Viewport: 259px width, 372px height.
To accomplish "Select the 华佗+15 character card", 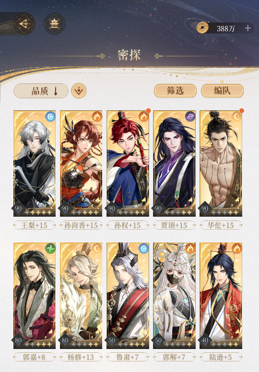I will (x=221, y=163).
